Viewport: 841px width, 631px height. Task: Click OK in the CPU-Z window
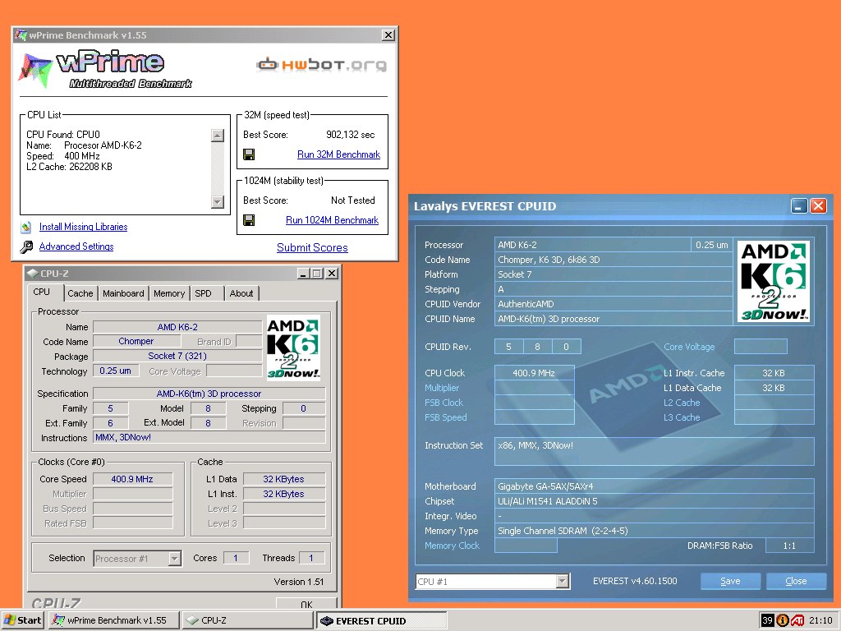[306, 603]
